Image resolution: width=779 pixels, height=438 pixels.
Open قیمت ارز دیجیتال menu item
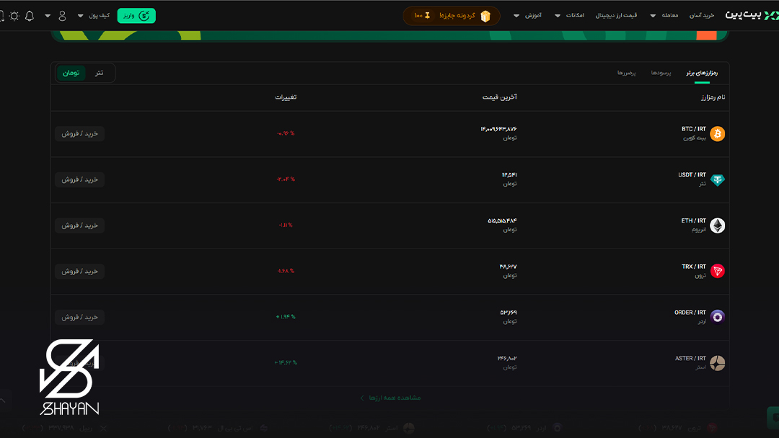(x=617, y=15)
